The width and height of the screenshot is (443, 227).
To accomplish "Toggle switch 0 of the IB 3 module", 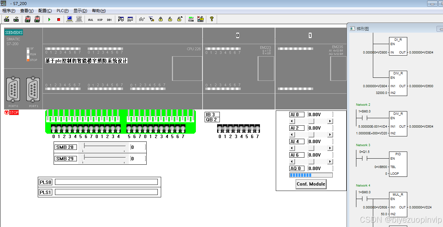I will pyautogui.click(x=220, y=128).
